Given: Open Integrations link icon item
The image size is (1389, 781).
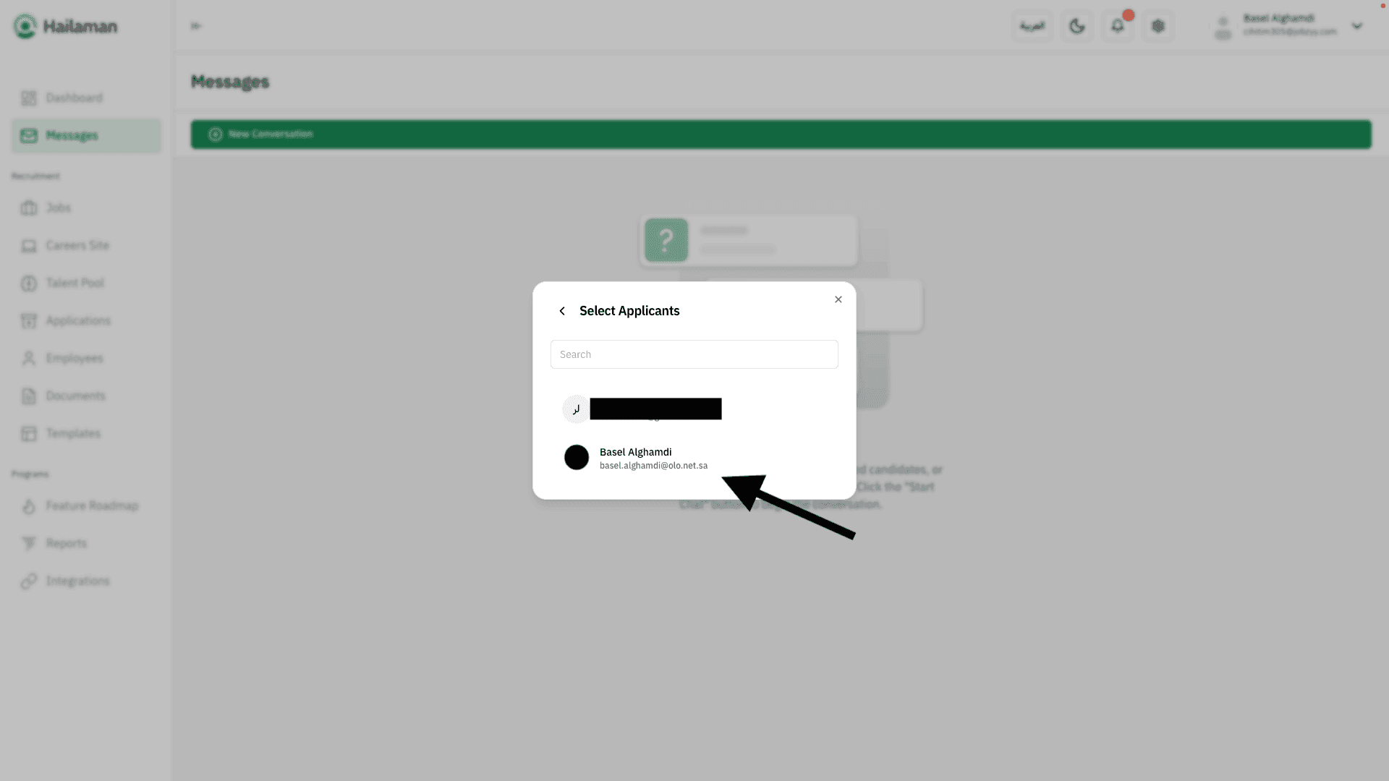Looking at the screenshot, I should pyautogui.click(x=77, y=581).
